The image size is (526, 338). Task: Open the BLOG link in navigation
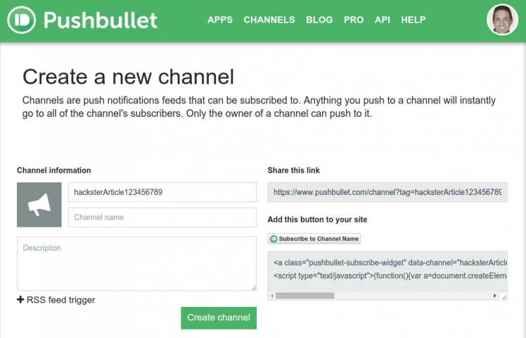tap(319, 20)
